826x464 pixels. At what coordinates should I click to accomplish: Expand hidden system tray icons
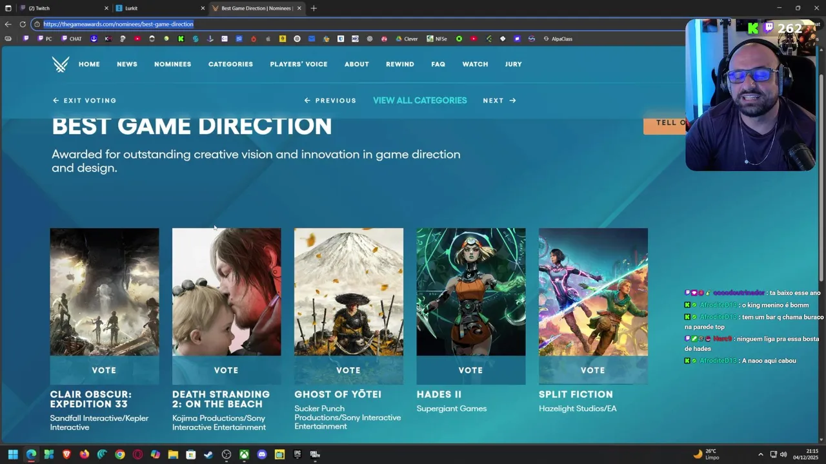coord(760,454)
